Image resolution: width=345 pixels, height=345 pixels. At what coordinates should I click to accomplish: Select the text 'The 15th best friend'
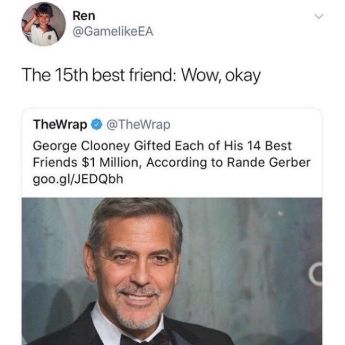(97, 75)
